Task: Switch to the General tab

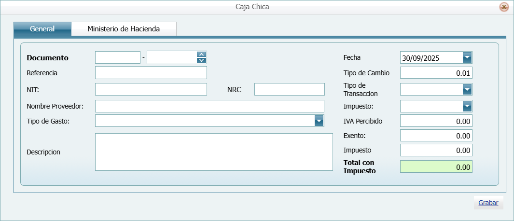Action: click(x=42, y=29)
